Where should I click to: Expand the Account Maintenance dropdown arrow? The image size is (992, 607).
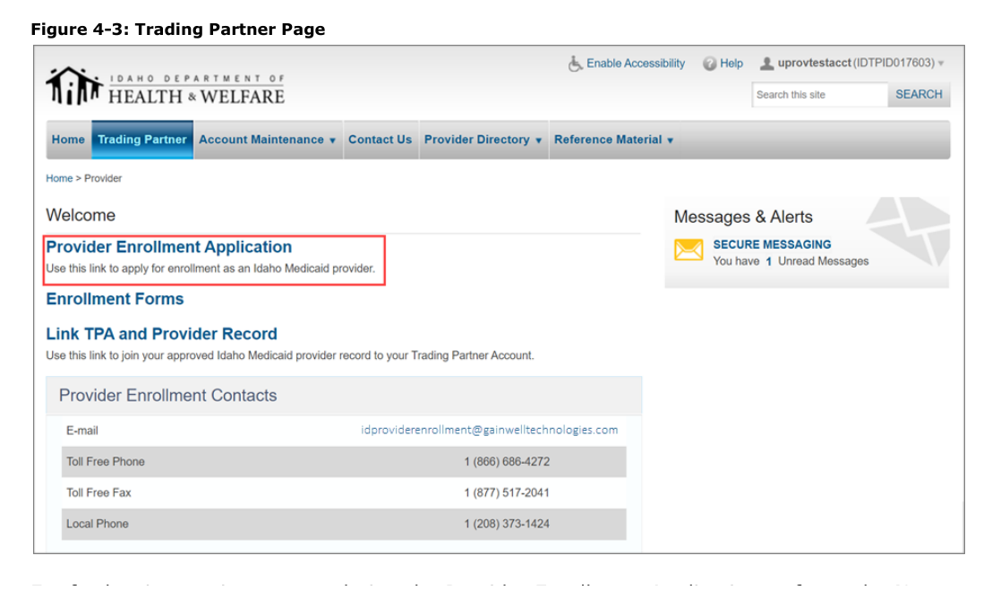332,141
